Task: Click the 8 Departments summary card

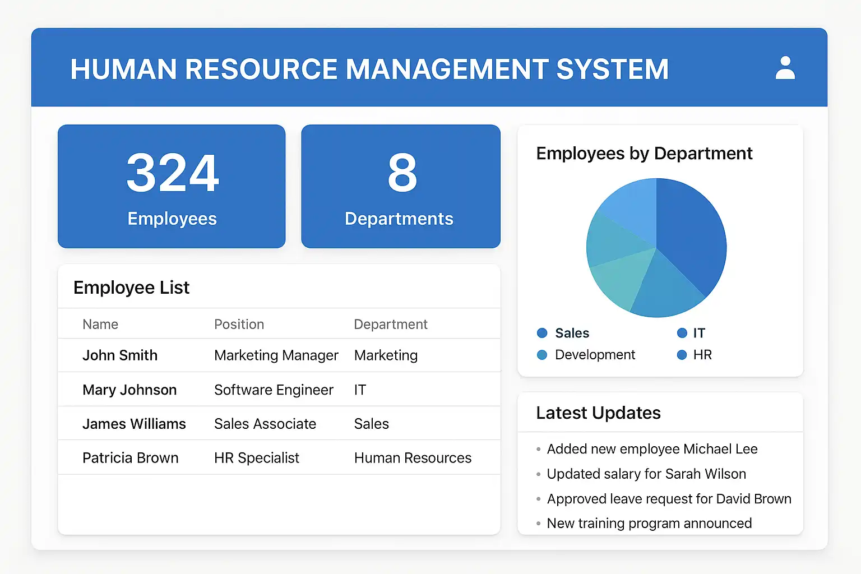Action: tap(400, 186)
